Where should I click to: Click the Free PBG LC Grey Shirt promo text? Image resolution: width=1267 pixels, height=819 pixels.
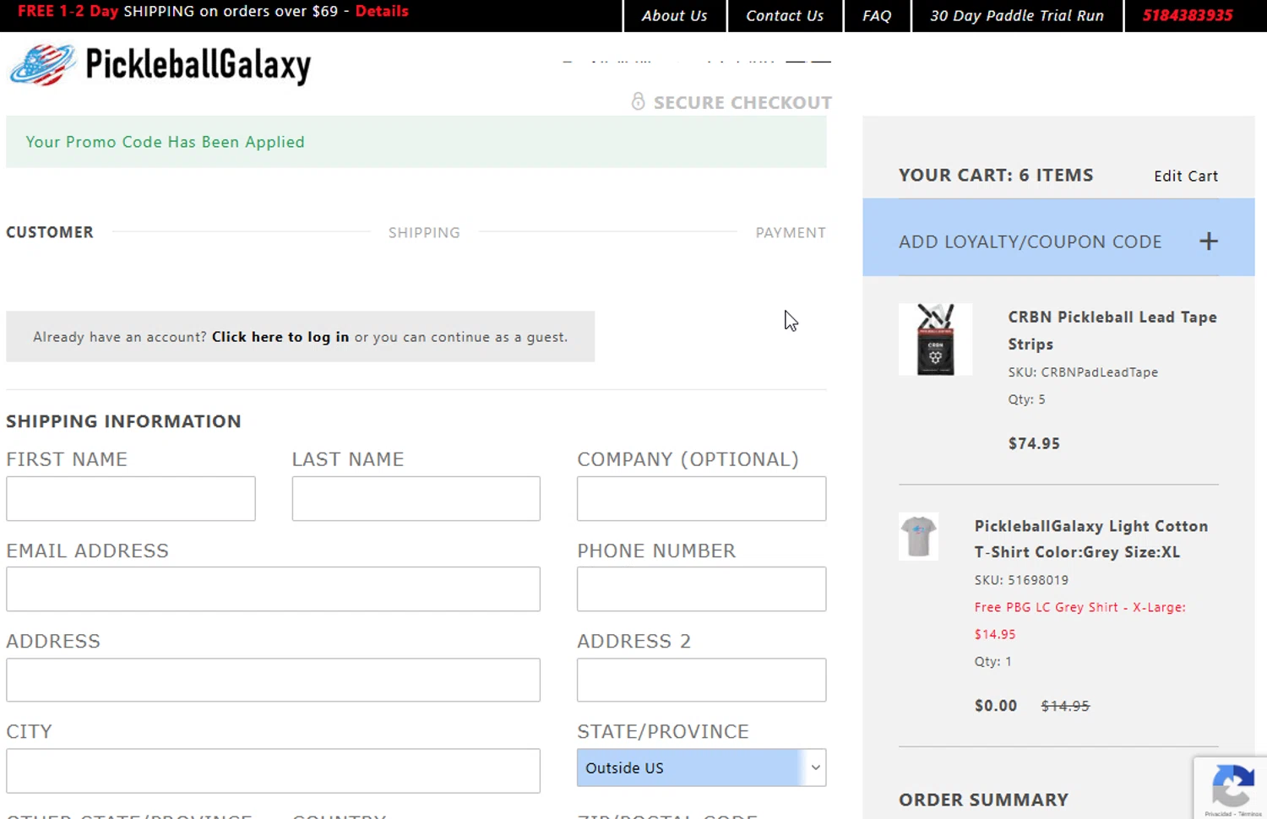click(x=1079, y=621)
